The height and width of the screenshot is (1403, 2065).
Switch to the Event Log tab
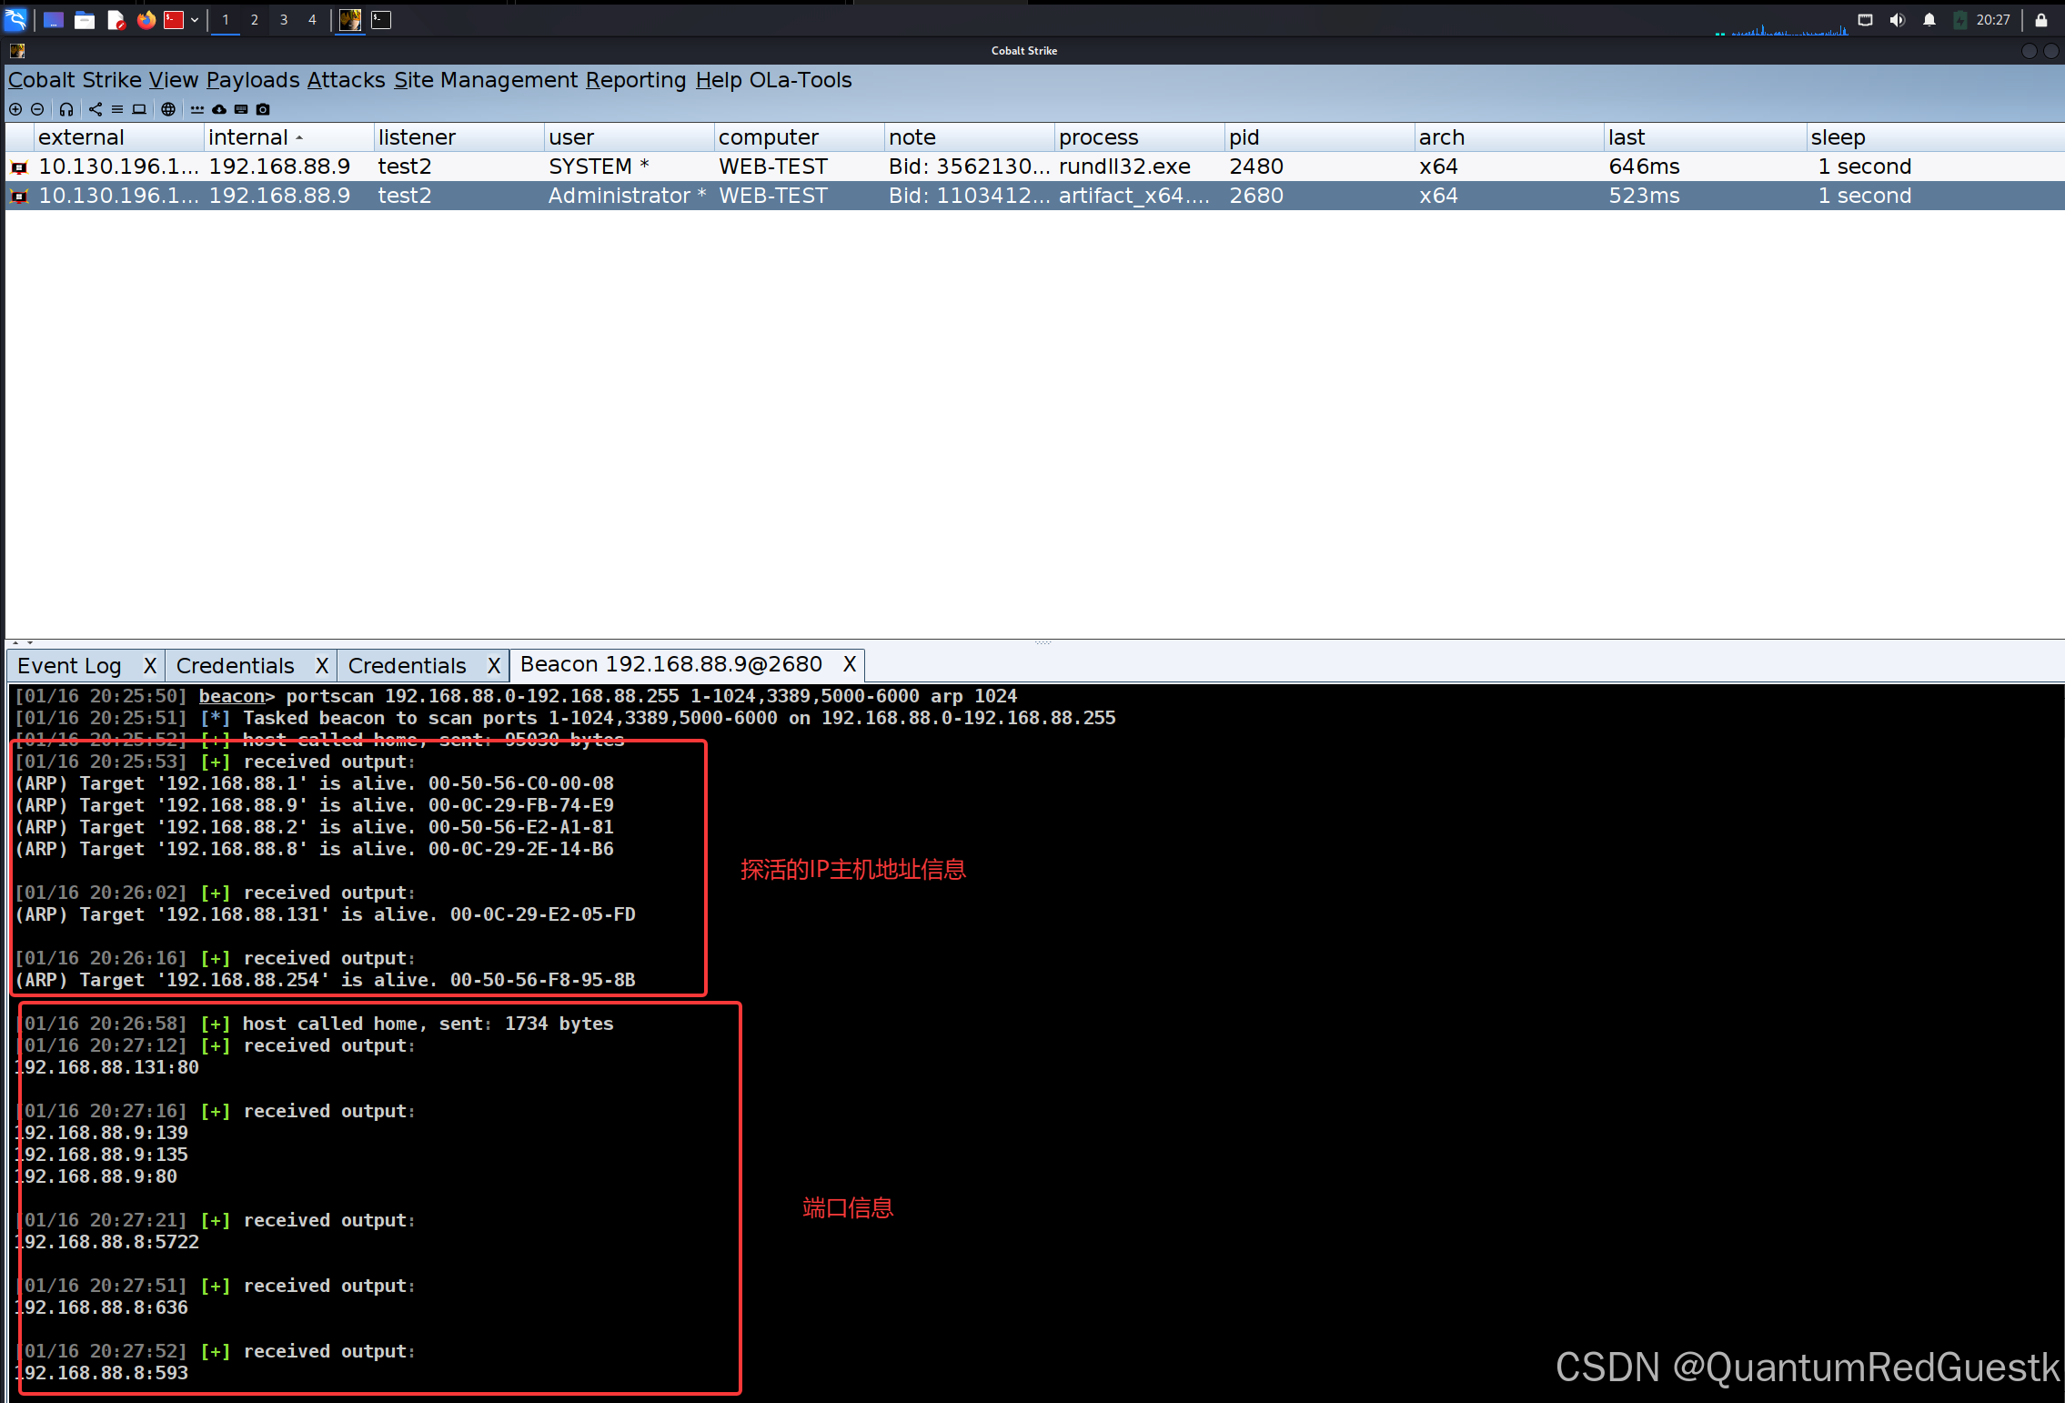point(69,666)
